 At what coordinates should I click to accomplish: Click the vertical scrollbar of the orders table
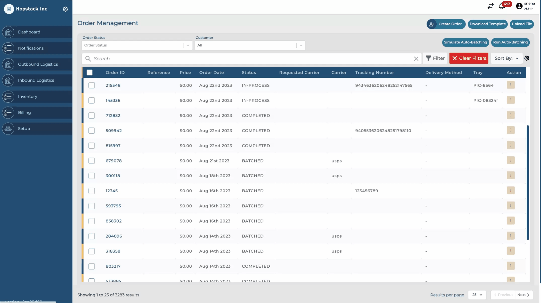528,182
